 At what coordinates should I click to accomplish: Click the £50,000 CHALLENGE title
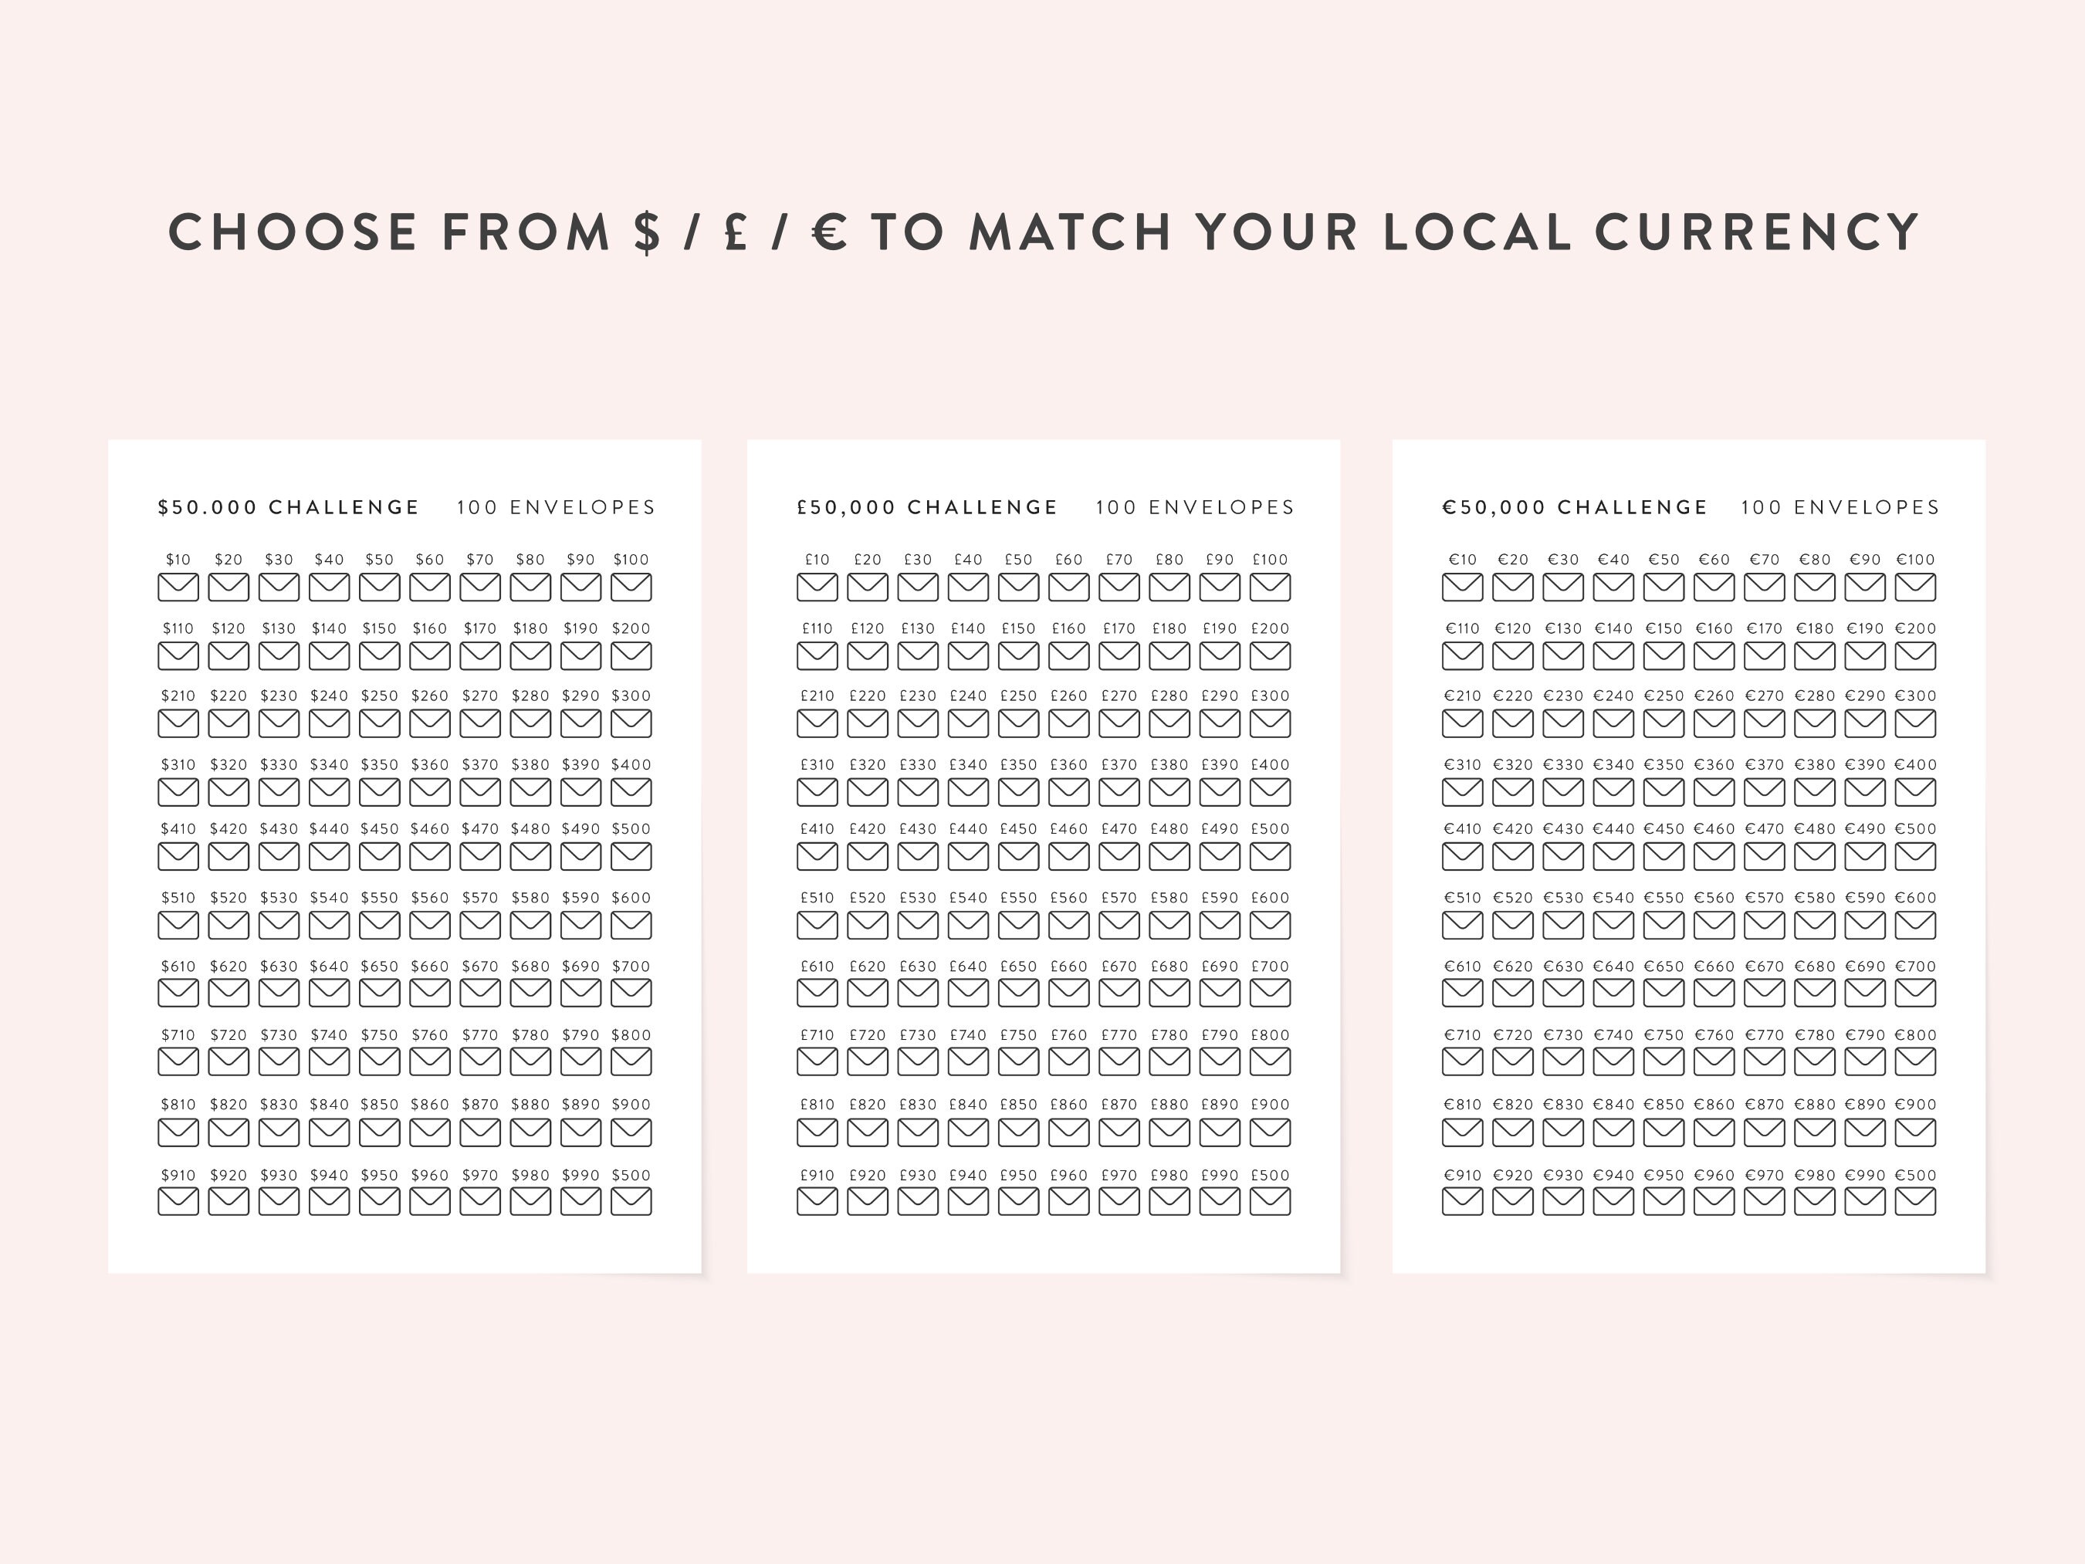tap(928, 507)
